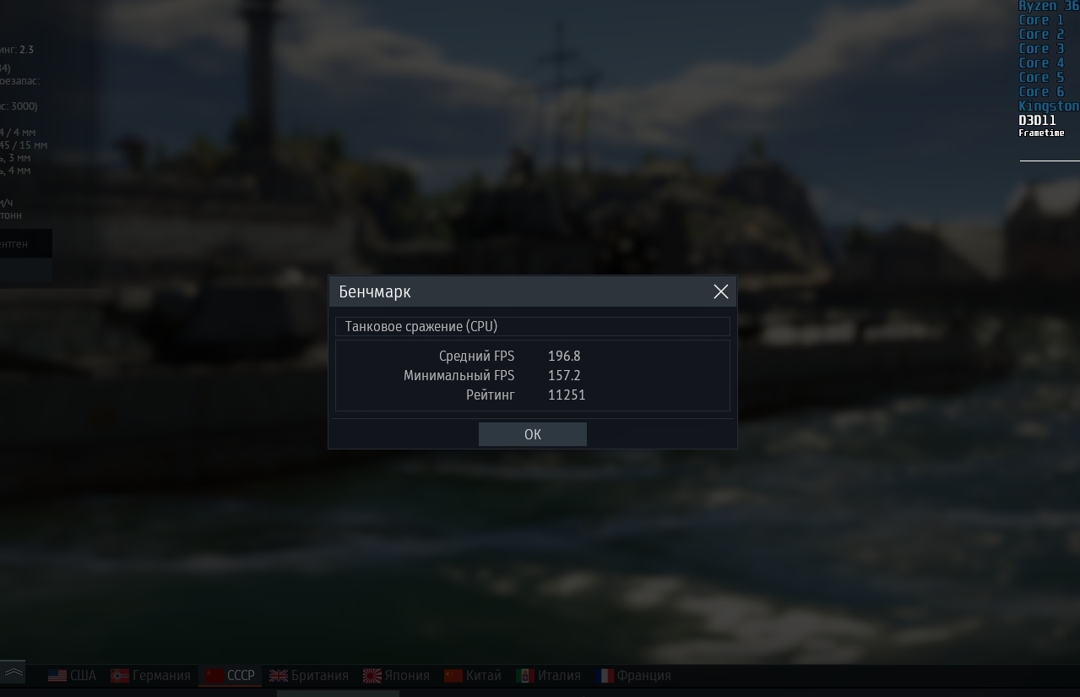Click the Бенчмарк dialog title bar

click(532, 291)
